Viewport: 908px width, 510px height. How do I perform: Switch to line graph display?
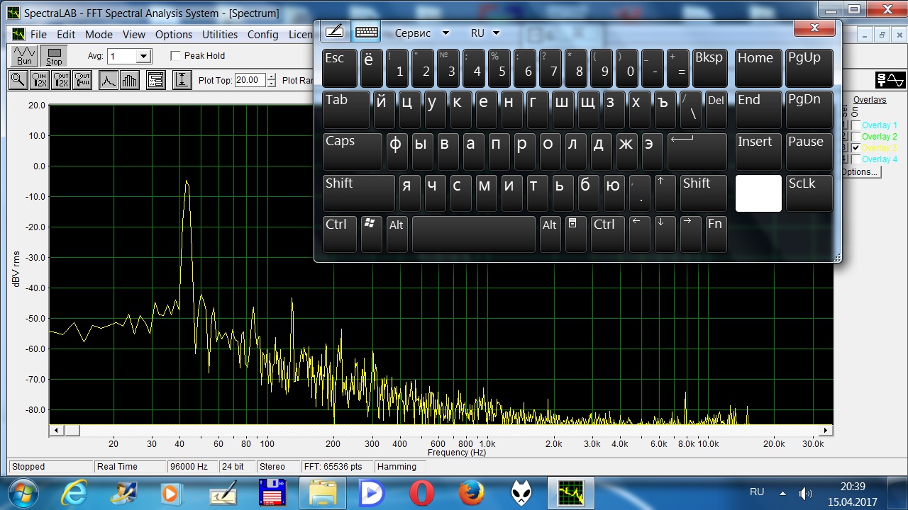coord(108,80)
